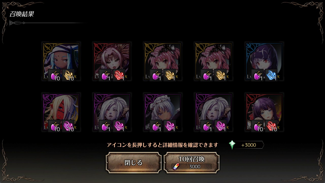Select red-faced blonde elf character portrait
325x183 pixels.
tap(61, 112)
